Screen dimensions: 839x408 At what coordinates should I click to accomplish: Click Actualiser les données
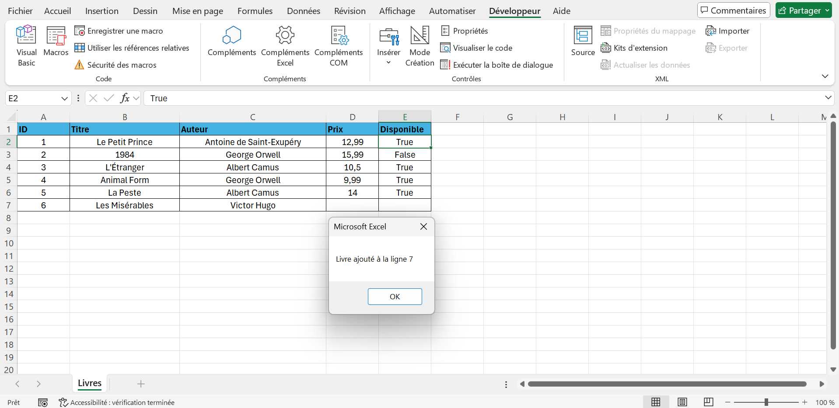coord(646,65)
